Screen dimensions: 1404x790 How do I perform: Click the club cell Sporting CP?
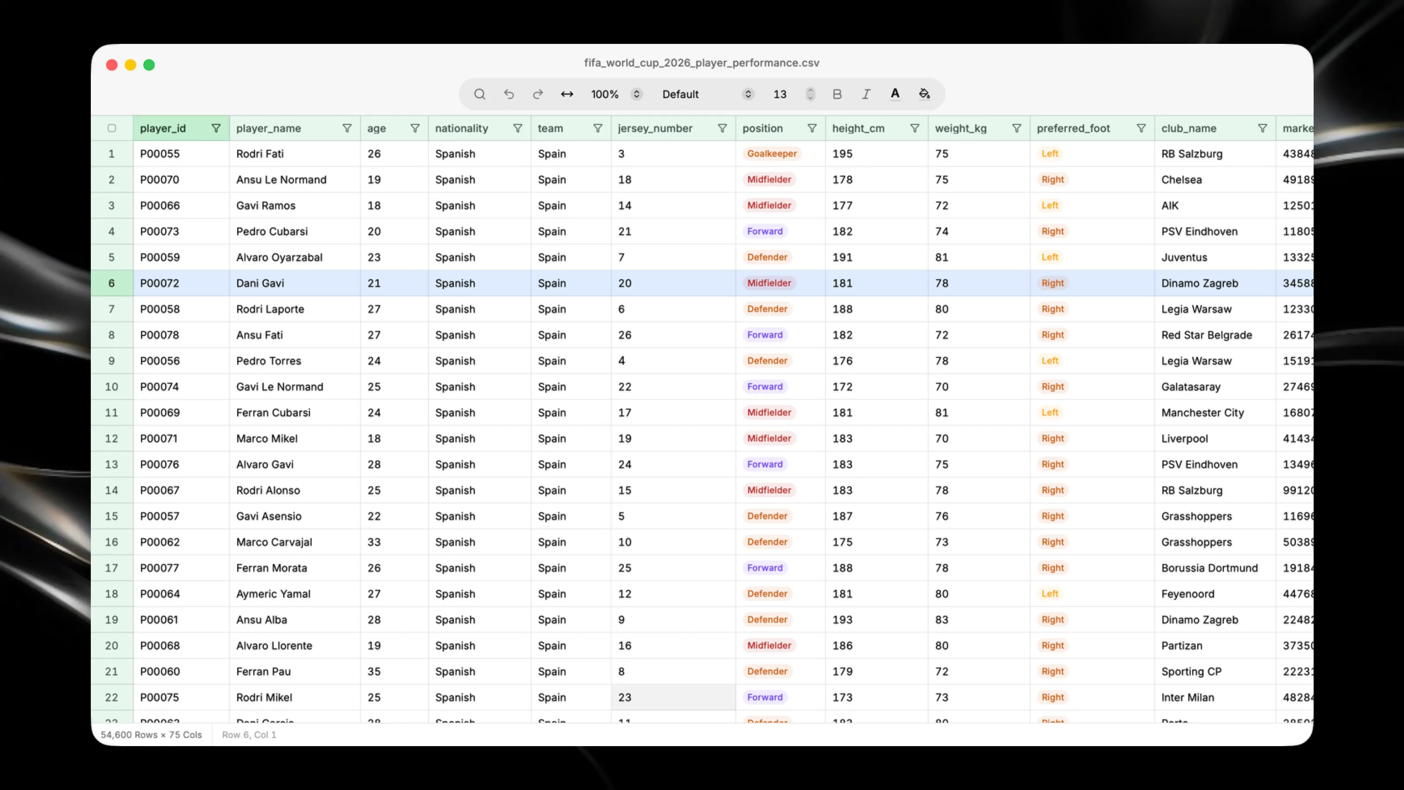(x=1215, y=672)
